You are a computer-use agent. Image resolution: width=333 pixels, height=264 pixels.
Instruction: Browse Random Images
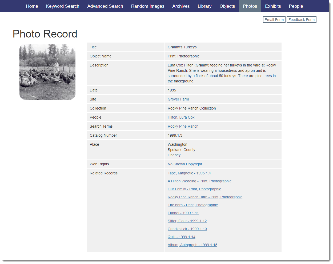point(148,6)
